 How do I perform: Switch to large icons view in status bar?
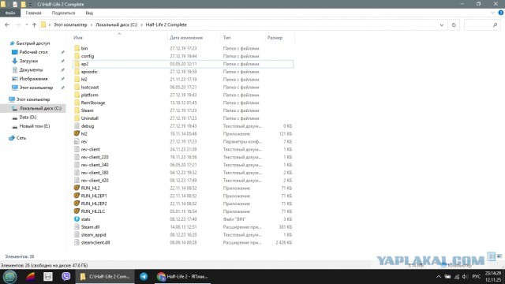[x=499, y=256]
